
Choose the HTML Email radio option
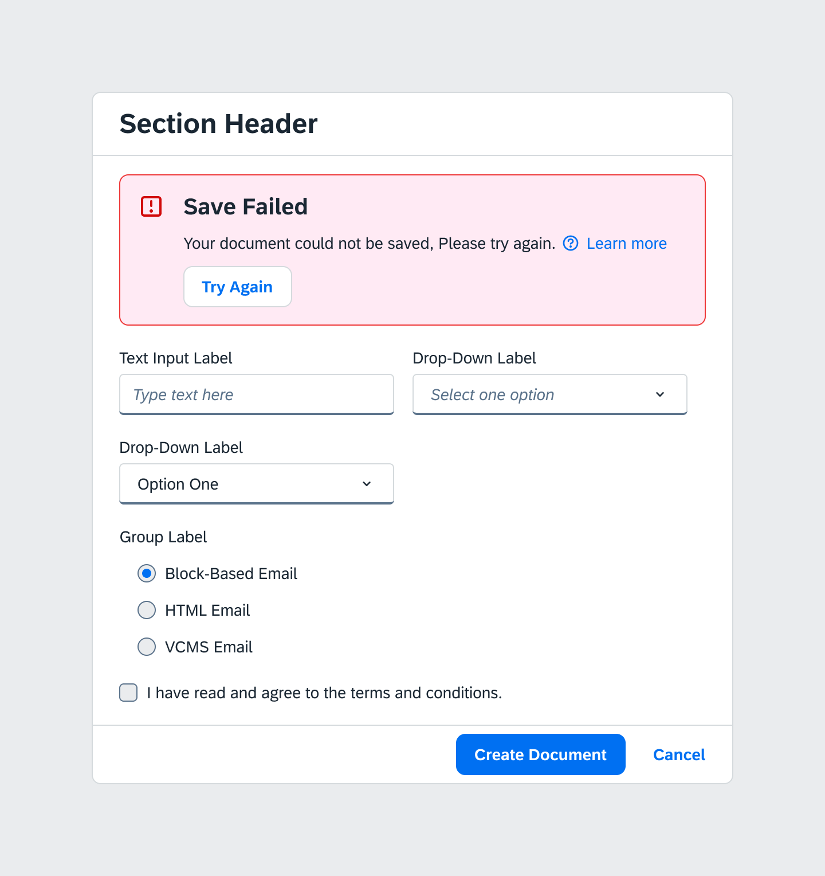(147, 610)
